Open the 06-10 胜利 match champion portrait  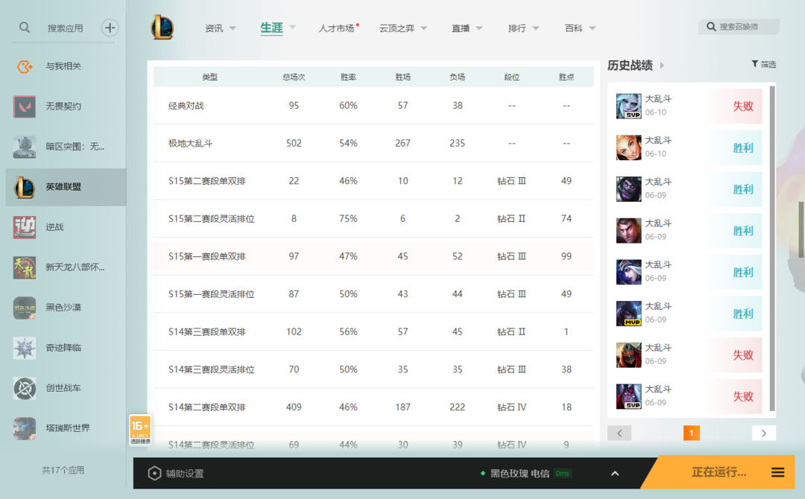(628, 147)
